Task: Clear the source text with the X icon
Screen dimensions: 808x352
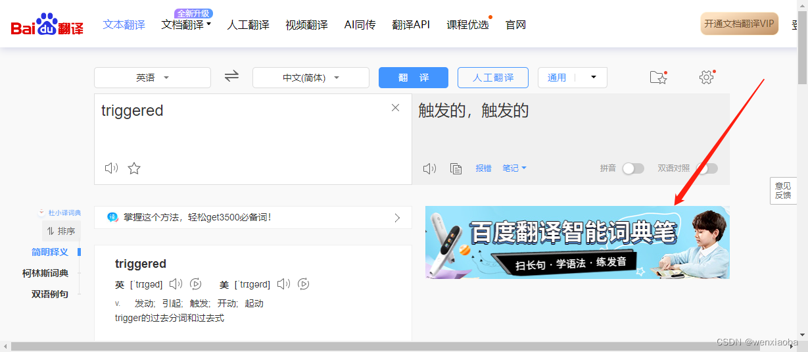Action: tap(395, 108)
